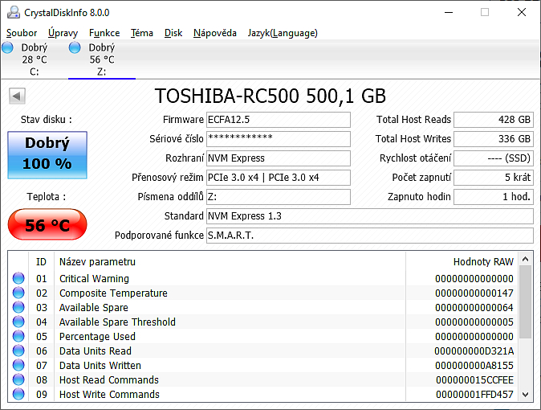Open the Disk menu
Image resolution: width=541 pixels, height=410 pixels.
coord(173,33)
